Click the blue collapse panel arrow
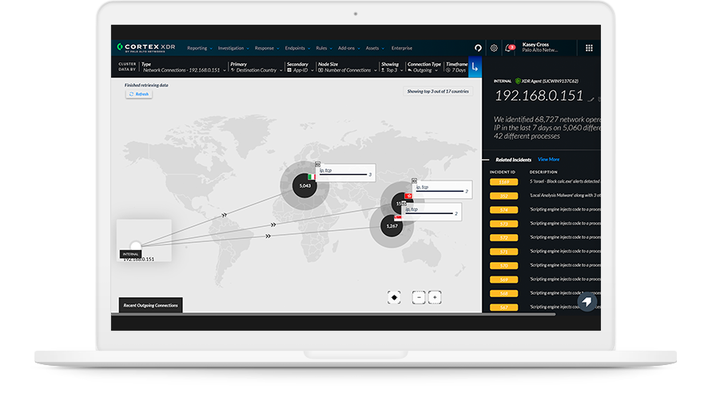Screen dimensions: 708x409 [475, 67]
